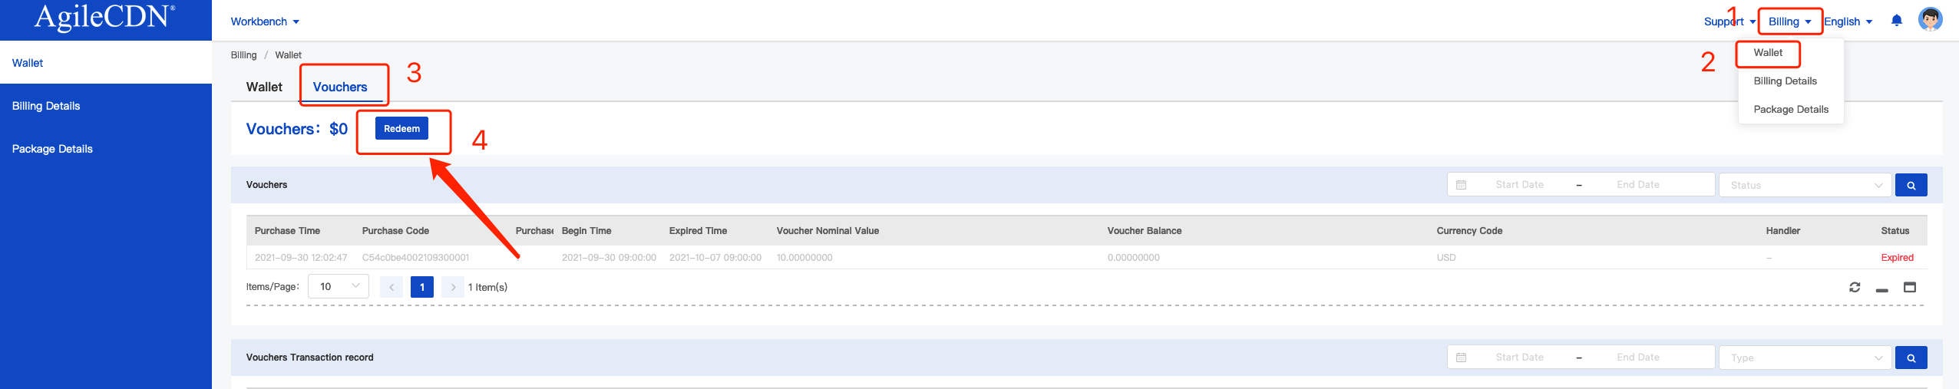Click the Redeem button
Screen dimensions: 1959x389
click(x=401, y=128)
